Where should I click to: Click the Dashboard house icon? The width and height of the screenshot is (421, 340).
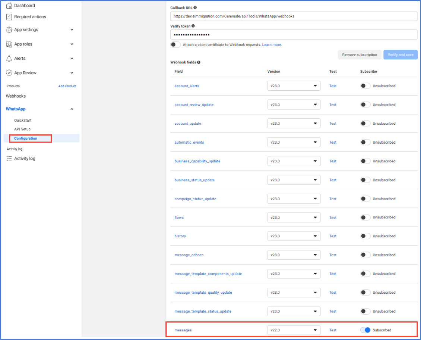[x=9, y=6]
